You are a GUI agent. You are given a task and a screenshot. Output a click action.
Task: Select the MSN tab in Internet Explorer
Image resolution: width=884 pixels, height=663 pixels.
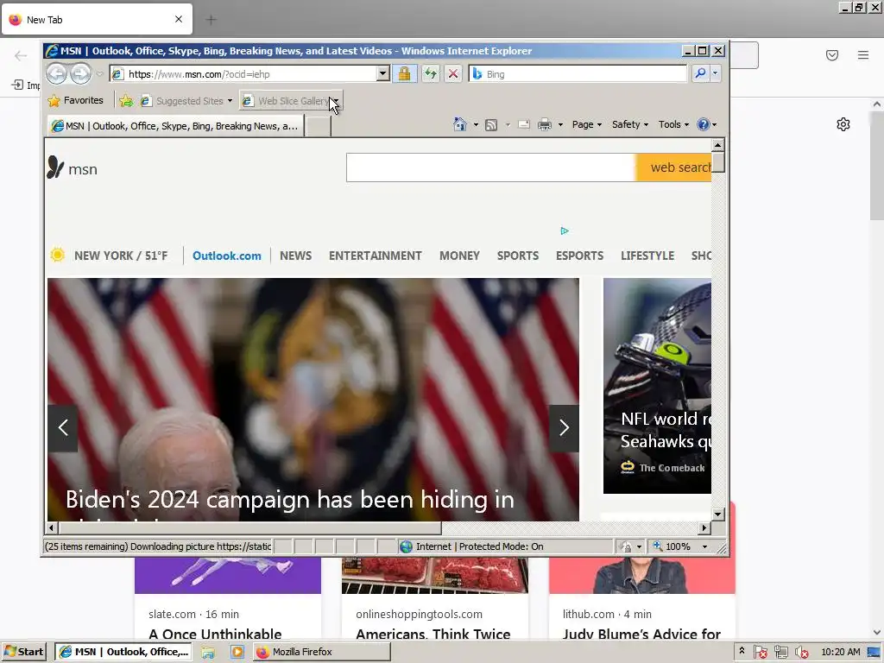pyautogui.click(x=176, y=126)
